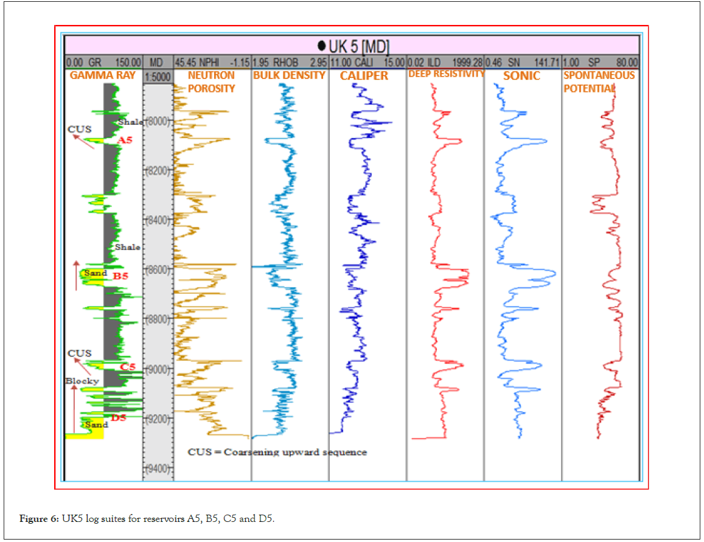Click the black well symbol beside UK 5
This screenshot has height=542, width=704.
pyautogui.click(x=321, y=45)
